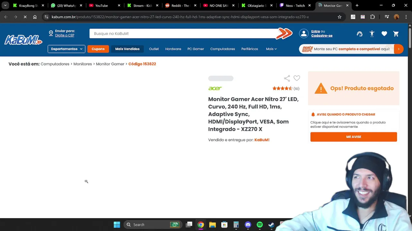Open favorites heart icon in header
Viewport: 412px width, 231px height.
pos(384,34)
